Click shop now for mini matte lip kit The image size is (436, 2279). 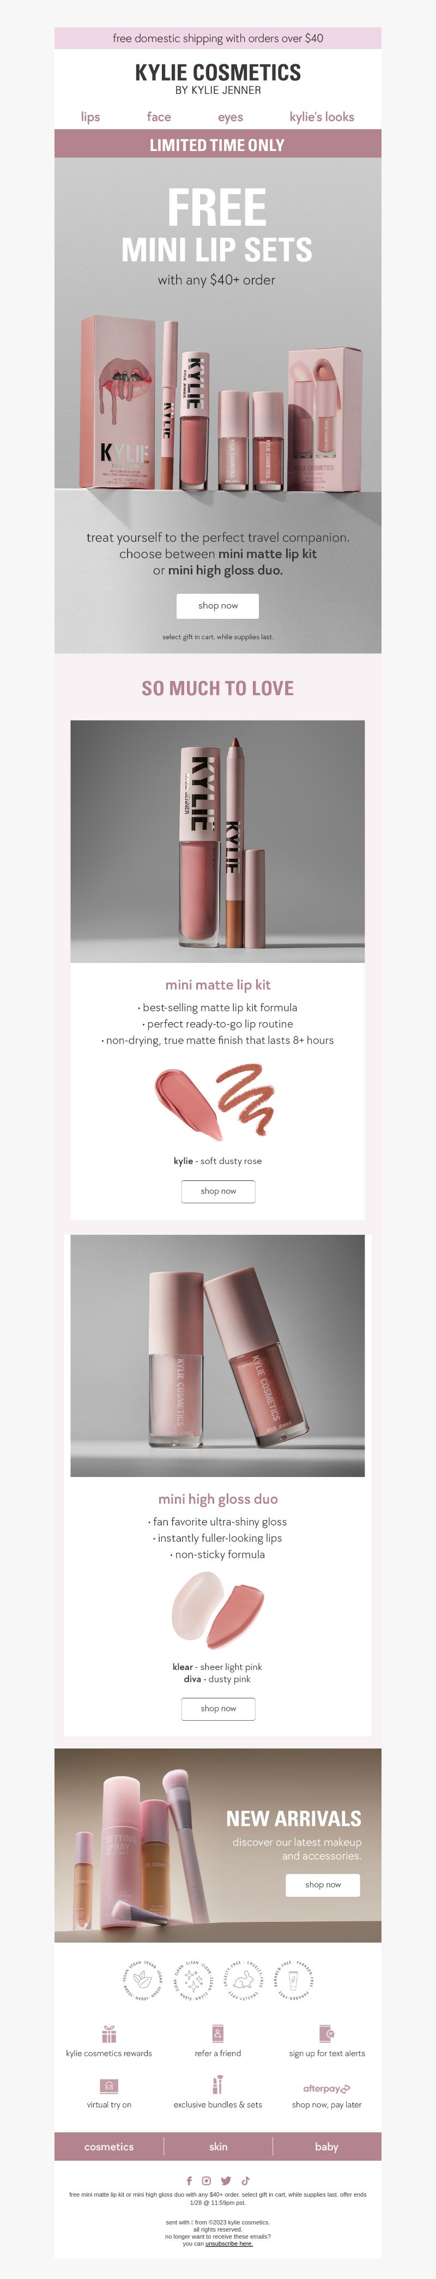pos(217,1191)
